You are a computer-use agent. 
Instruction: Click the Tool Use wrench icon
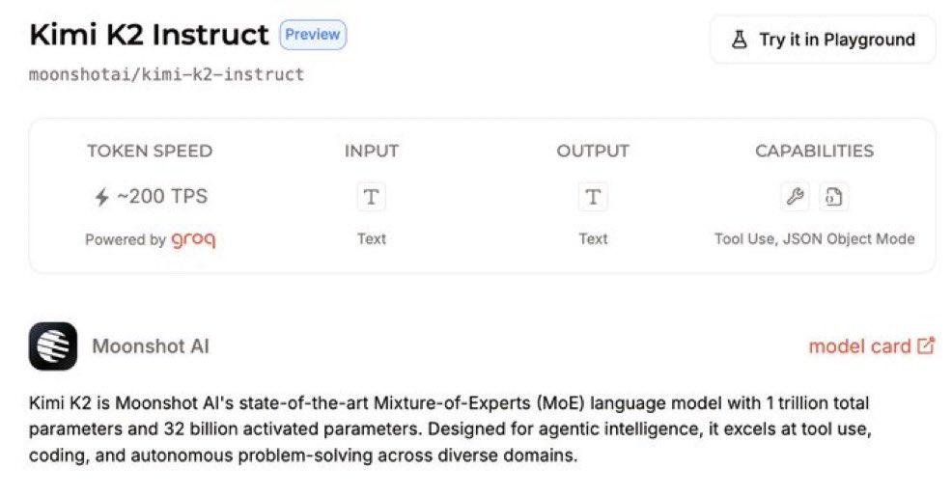[x=795, y=197]
